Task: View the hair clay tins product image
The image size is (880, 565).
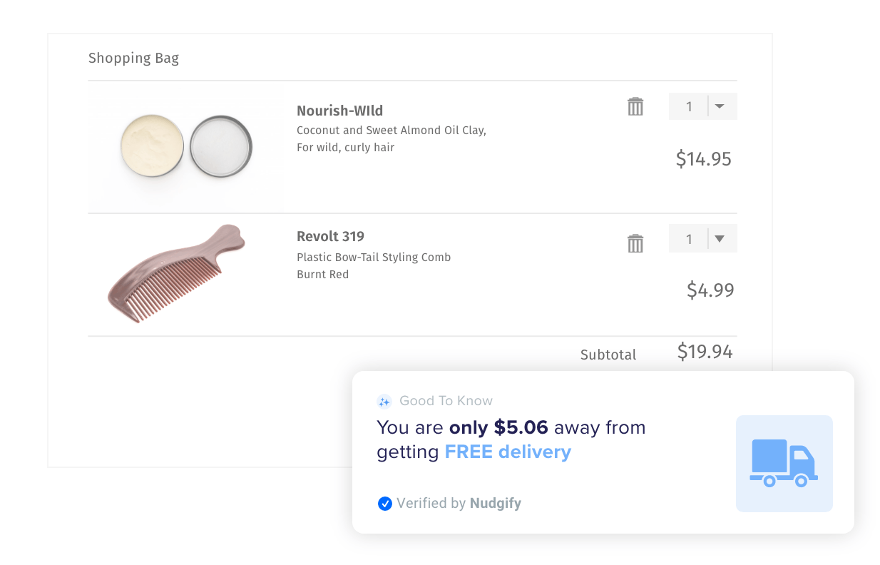Action: (186, 146)
